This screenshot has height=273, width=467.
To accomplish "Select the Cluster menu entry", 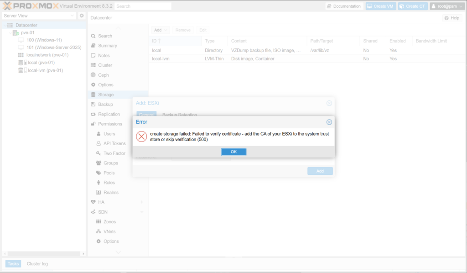I will pos(105,65).
